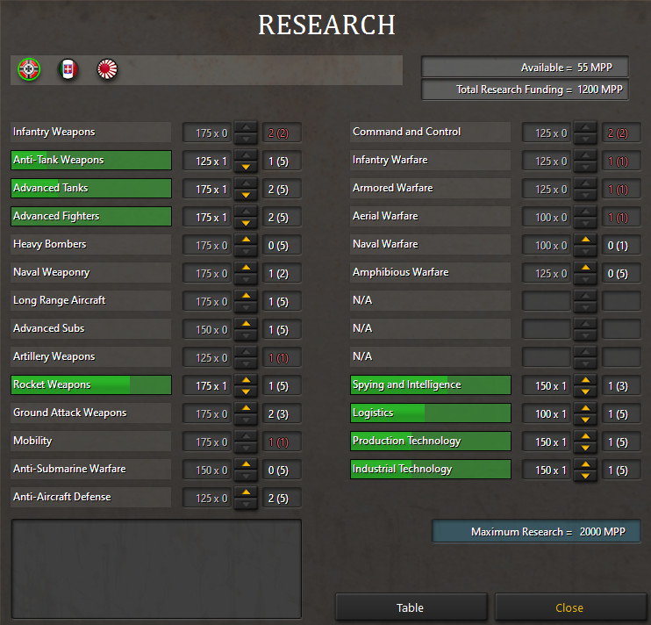Image resolution: width=651 pixels, height=625 pixels.
Task: Decrease Anti-Tank Weapons research with down arrow
Action: tap(246, 167)
